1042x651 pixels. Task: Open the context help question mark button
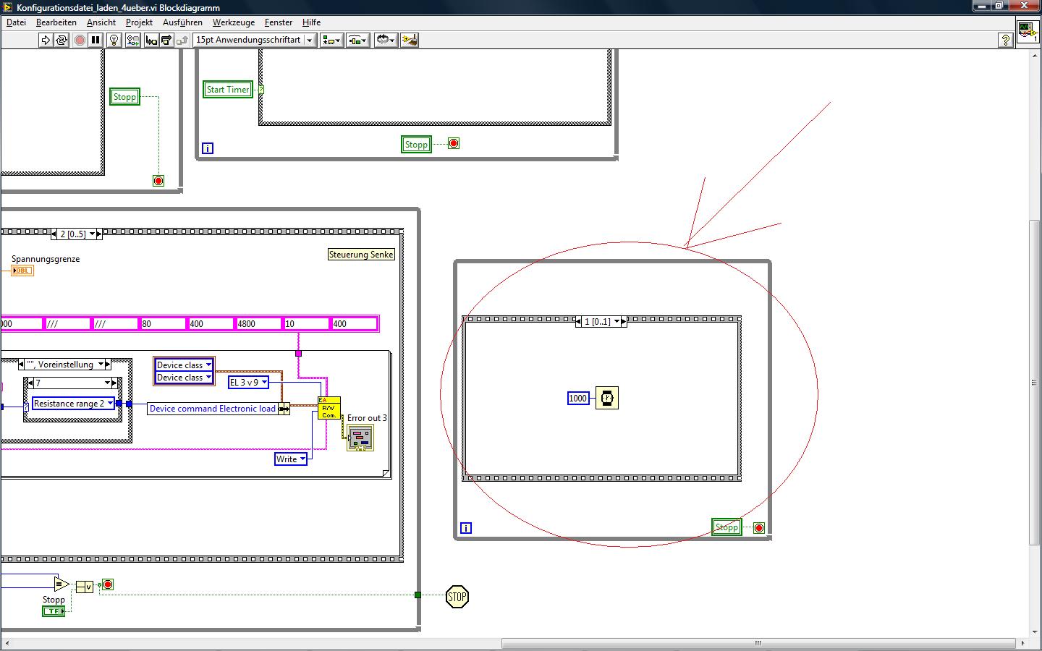click(1005, 40)
